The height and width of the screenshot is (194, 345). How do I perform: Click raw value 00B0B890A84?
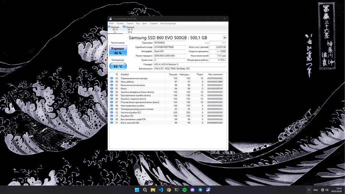coord(215,123)
